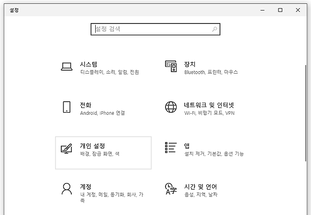Click the description Android, iPhone 연결
The height and width of the screenshot is (215, 311).
(102, 113)
